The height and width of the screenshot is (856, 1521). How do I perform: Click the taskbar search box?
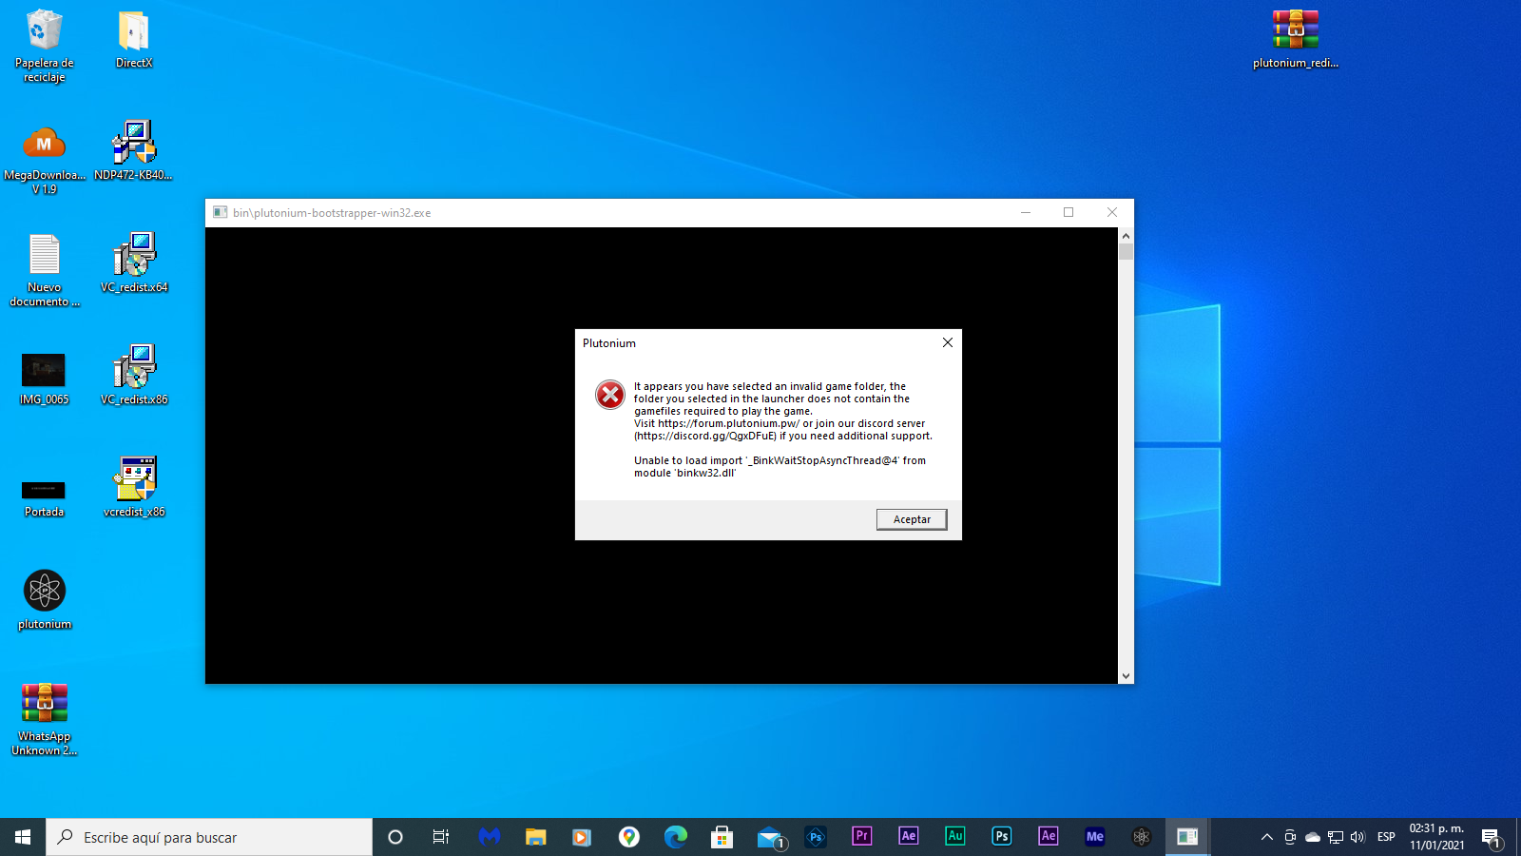click(209, 837)
